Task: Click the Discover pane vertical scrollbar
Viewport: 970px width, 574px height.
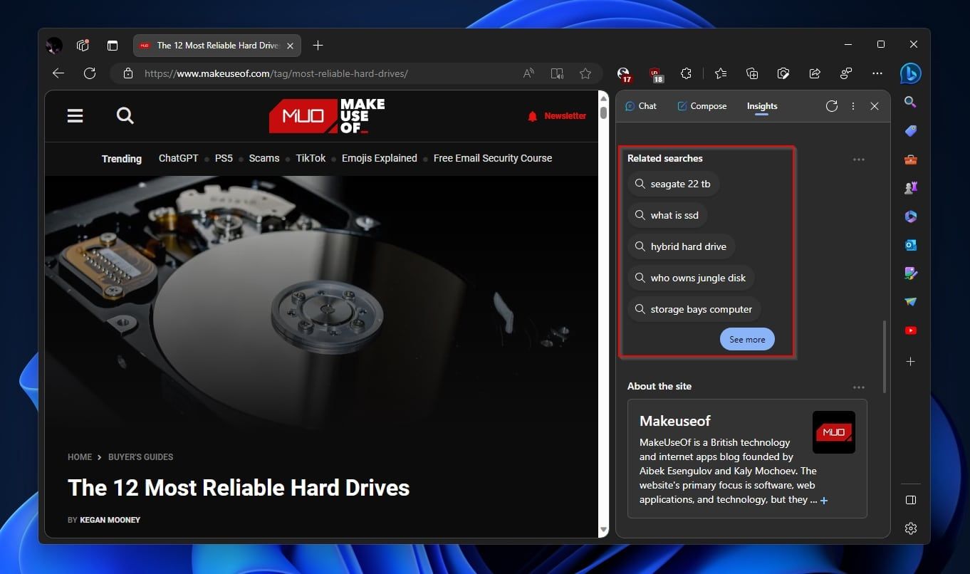Action: click(x=885, y=356)
